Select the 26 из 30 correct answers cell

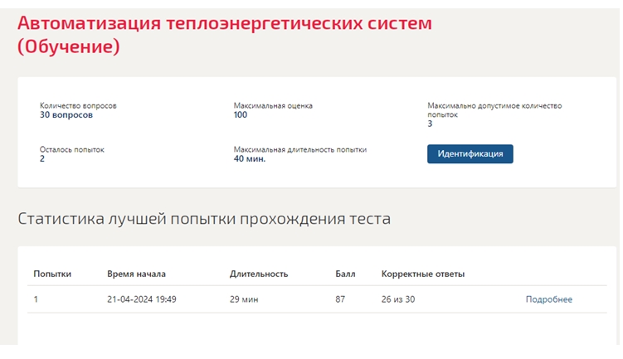(397, 299)
